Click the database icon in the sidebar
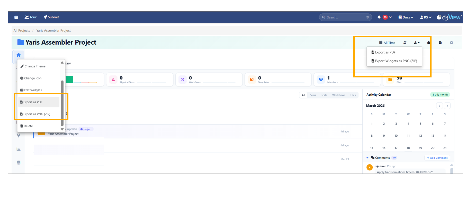The width and height of the screenshot is (475, 211). click(19, 163)
